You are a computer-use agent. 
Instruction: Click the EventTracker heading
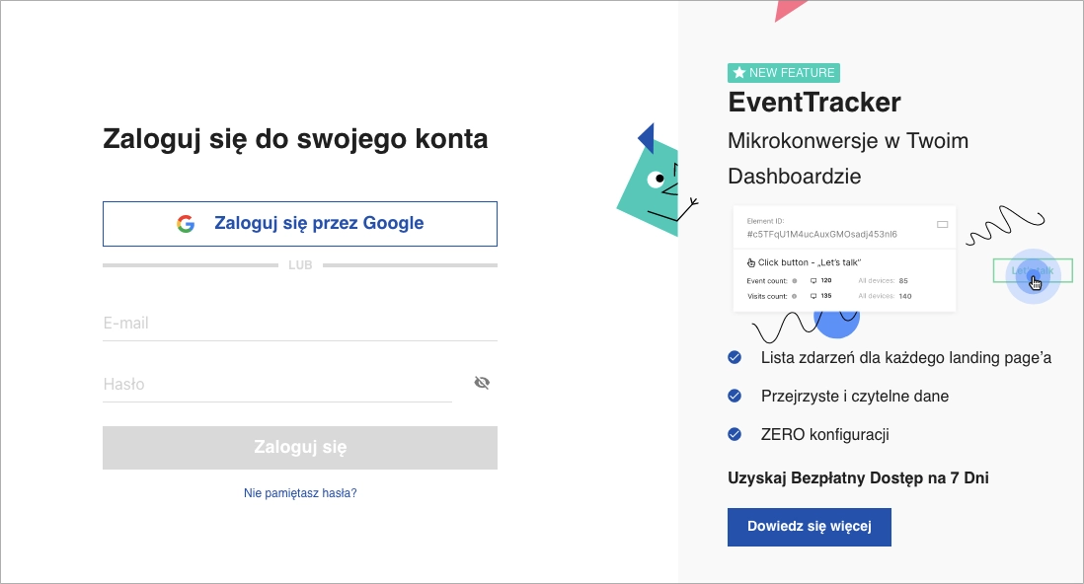pos(814,102)
